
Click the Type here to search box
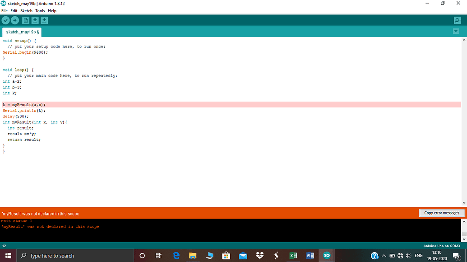click(75, 256)
